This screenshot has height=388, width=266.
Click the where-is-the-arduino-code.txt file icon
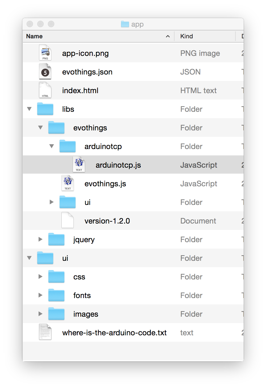pos(45,332)
